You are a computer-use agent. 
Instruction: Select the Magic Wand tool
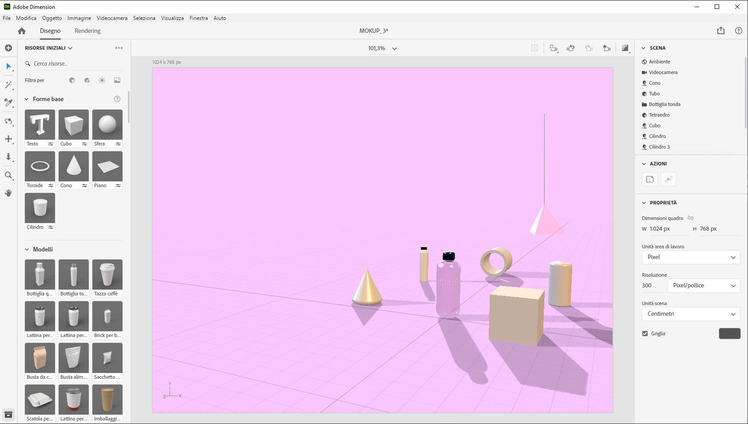pyautogui.click(x=8, y=85)
